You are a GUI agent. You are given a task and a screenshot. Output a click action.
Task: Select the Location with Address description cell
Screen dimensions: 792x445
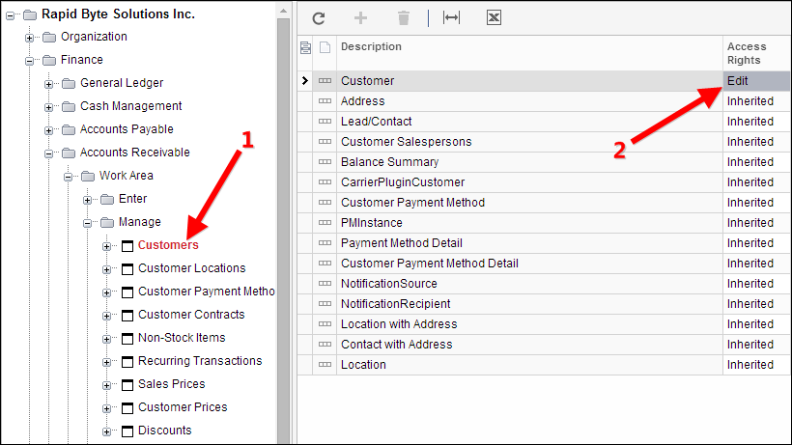(x=530, y=324)
